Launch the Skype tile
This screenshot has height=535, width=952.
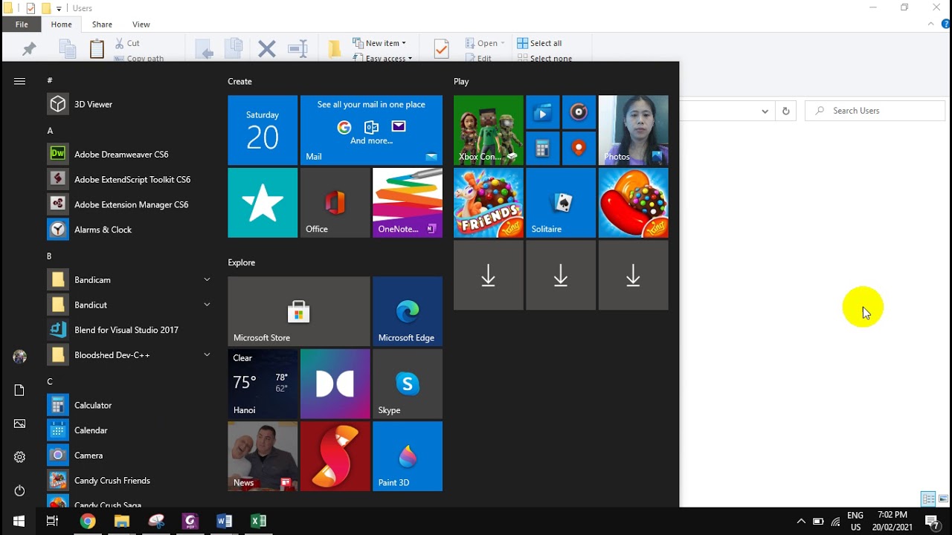408,384
